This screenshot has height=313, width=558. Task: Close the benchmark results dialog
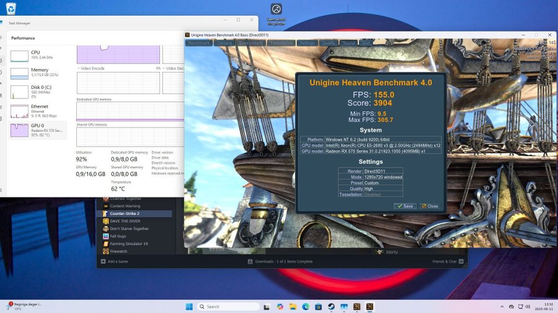430,206
